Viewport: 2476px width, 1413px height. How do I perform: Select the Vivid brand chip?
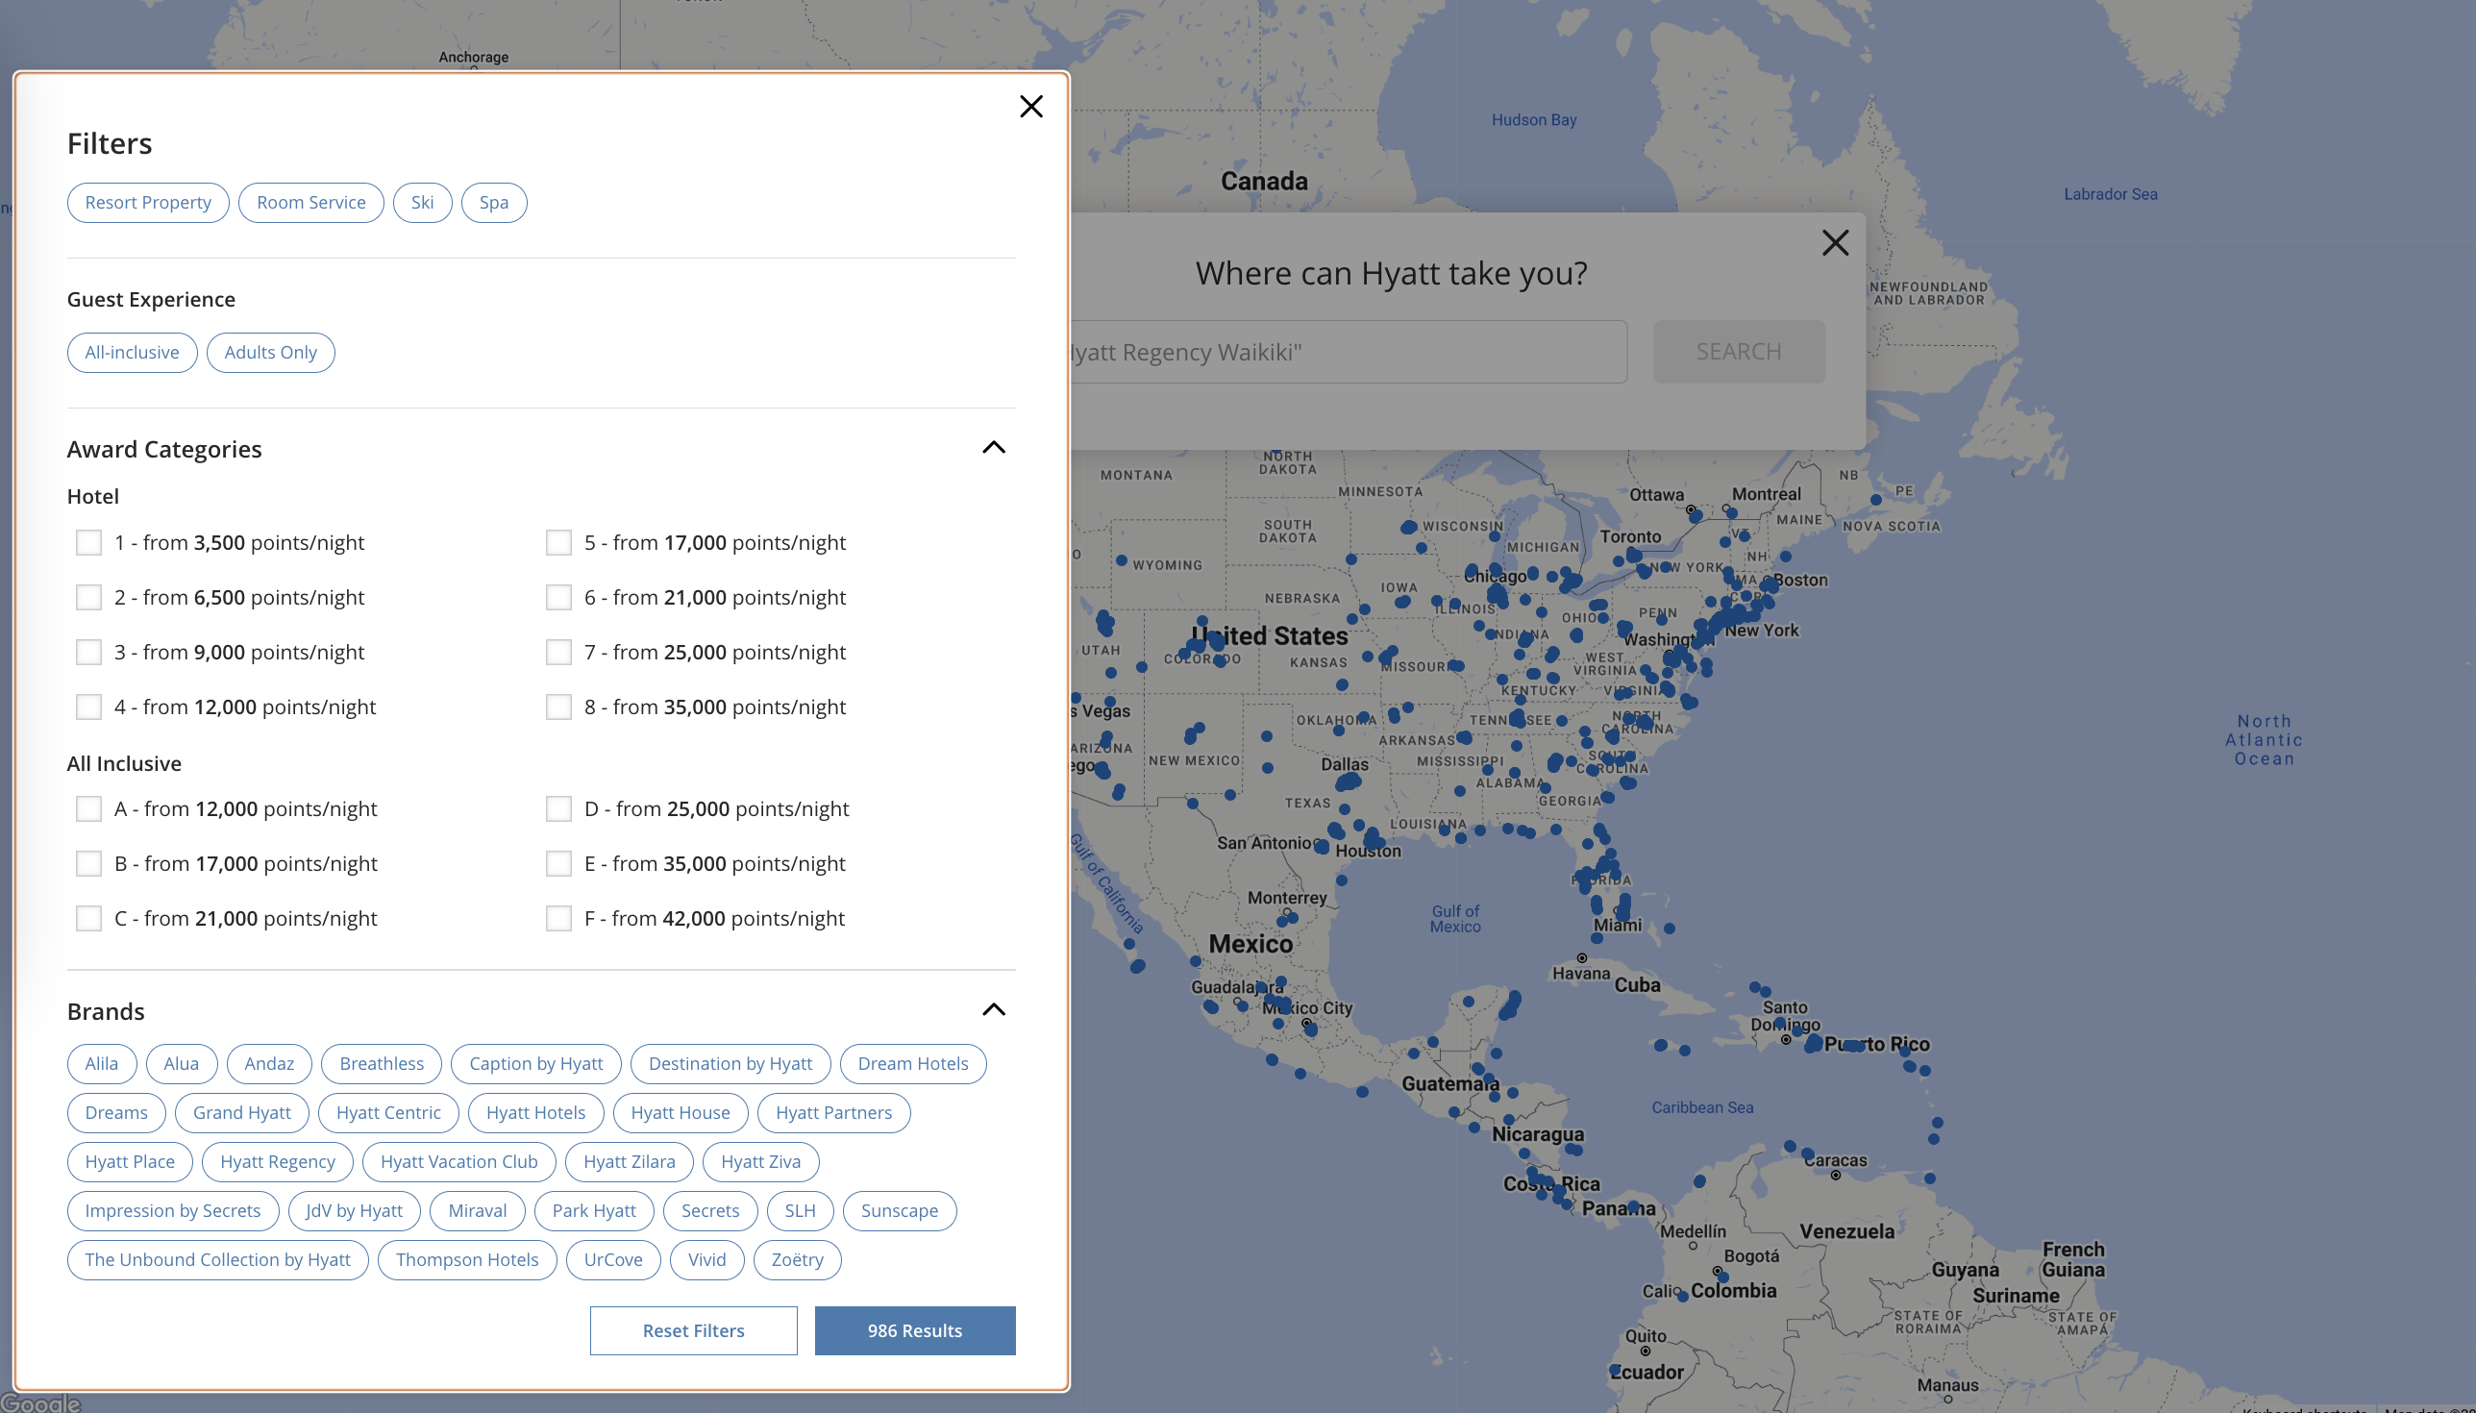pos(706,1259)
